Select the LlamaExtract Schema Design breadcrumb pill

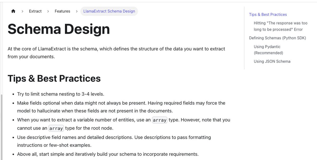[109, 11]
